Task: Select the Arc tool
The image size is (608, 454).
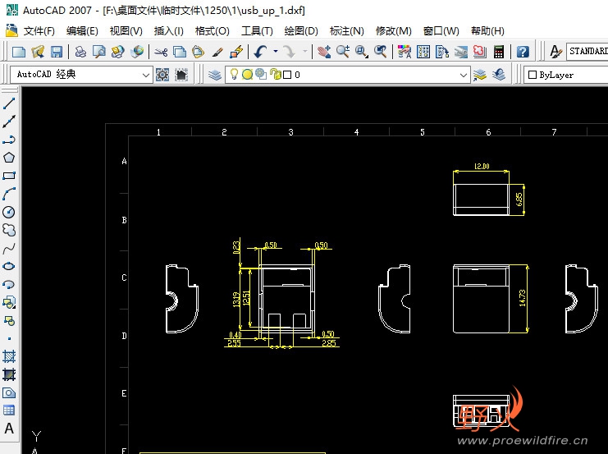Action: click(x=9, y=194)
